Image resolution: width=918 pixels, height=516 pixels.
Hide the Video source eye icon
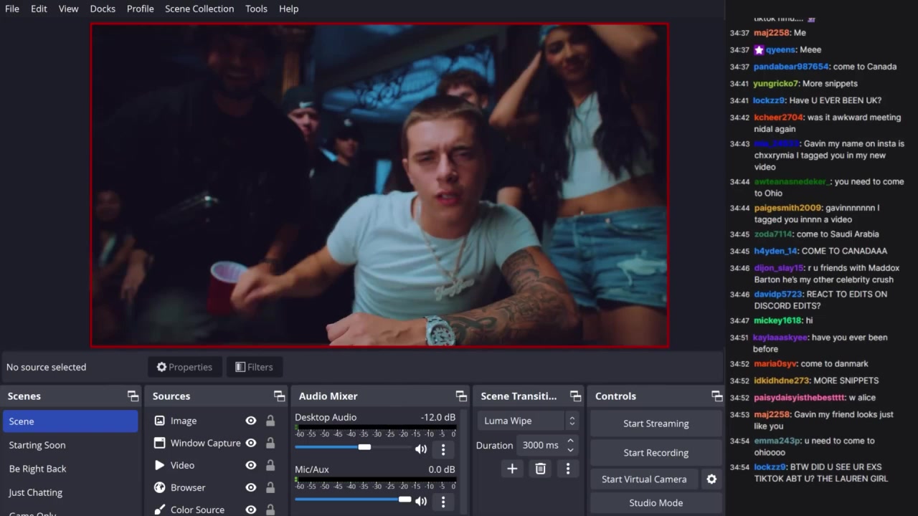[x=251, y=465]
